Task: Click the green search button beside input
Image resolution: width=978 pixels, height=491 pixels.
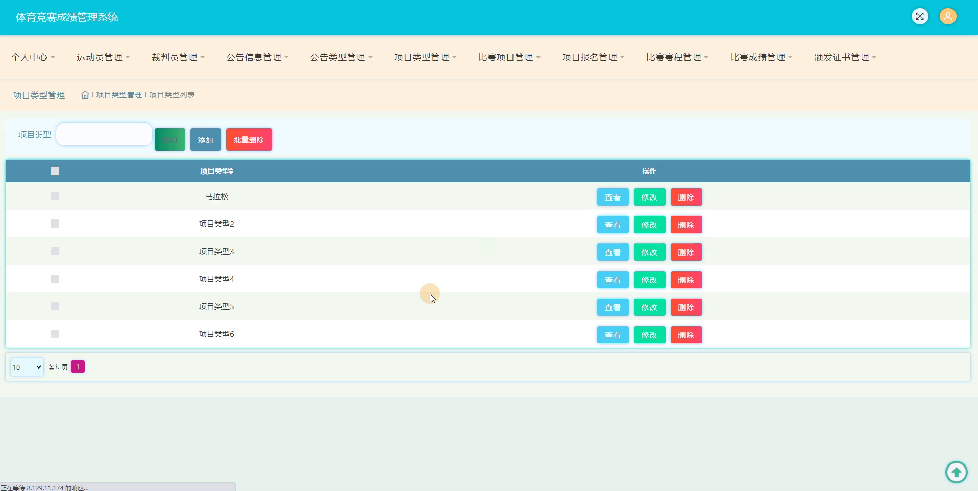Action: click(170, 139)
